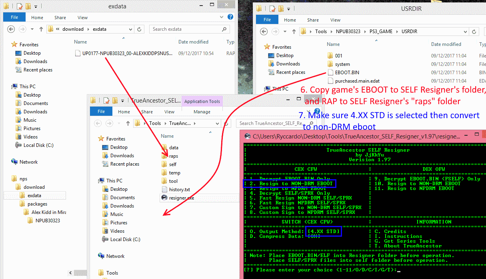The image size is (486, 279).
Task: Open Tools folder at bottom of TrueAncestor sidebar
Action: (x=112, y=273)
